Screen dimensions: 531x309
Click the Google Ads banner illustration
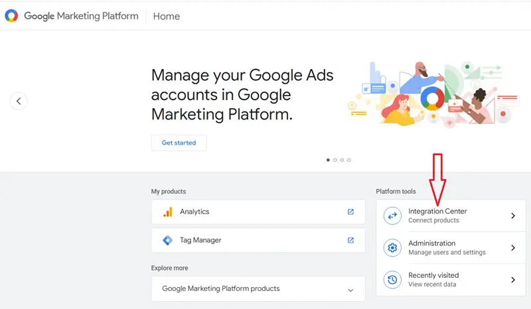click(433, 93)
